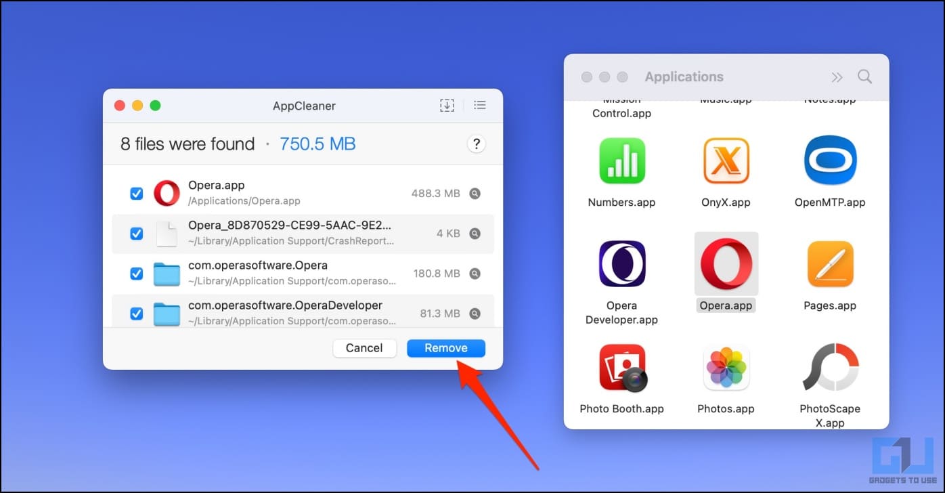Uncheck the Opera_8D870529 crash report checkbox

click(136, 234)
